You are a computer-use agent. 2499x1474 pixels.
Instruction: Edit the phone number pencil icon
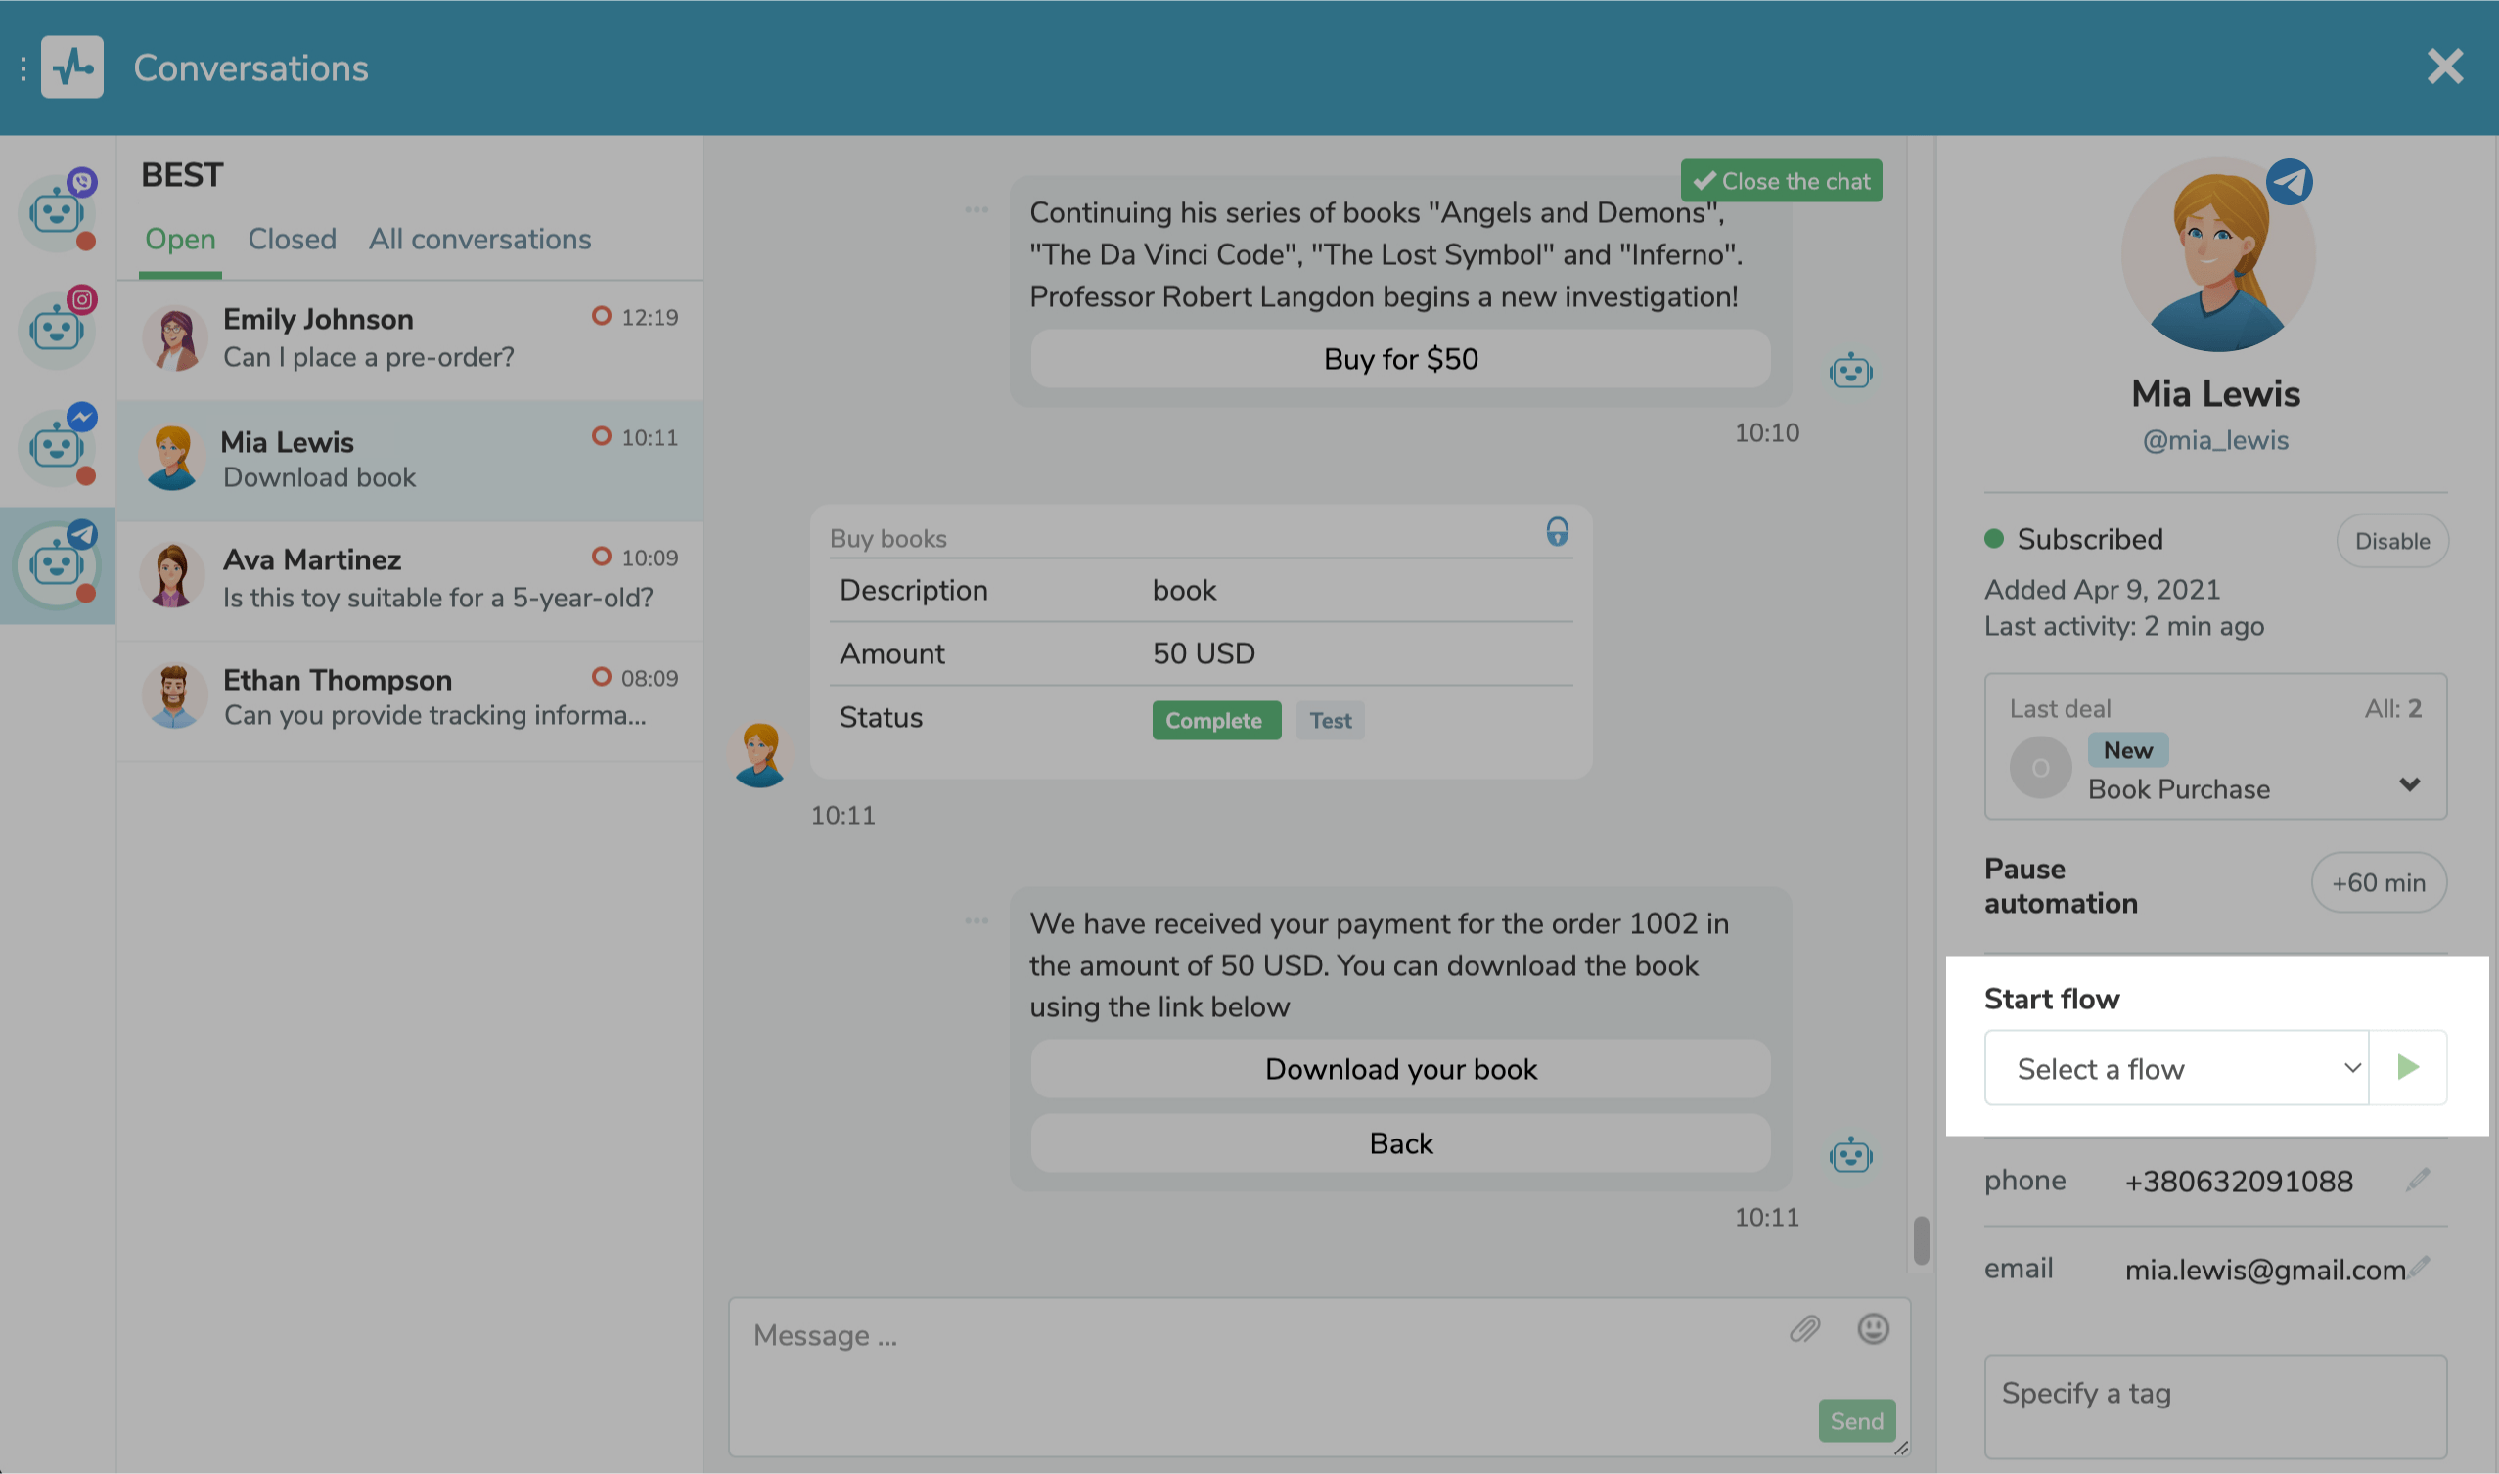point(2419,1179)
